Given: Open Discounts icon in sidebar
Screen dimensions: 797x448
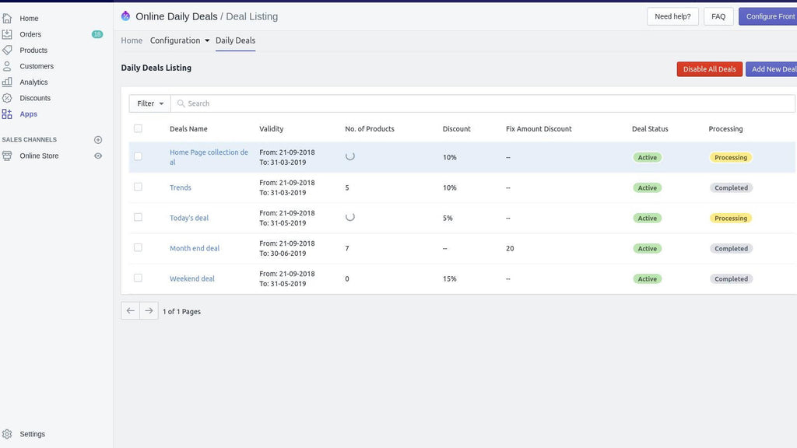Looking at the screenshot, I should pyautogui.click(x=7, y=98).
